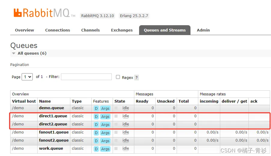Click the Args badge for direct2.queue
The width and height of the screenshot is (271, 156).
pyautogui.click(x=105, y=125)
